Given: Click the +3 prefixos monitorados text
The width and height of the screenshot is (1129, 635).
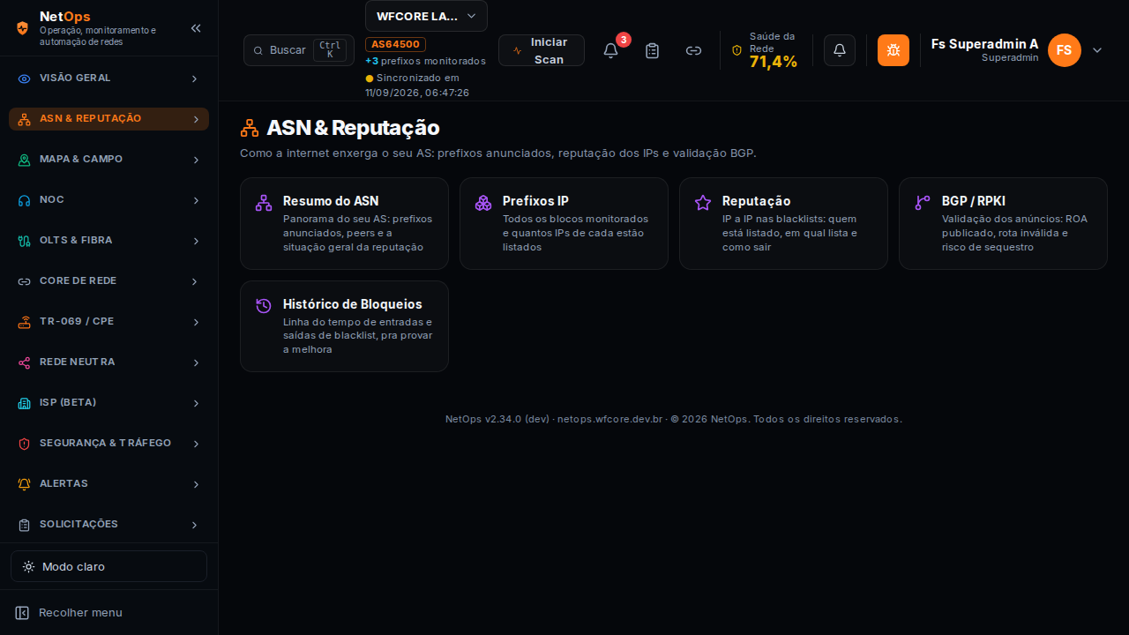Looking at the screenshot, I should pyautogui.click(x=425, y=61).
